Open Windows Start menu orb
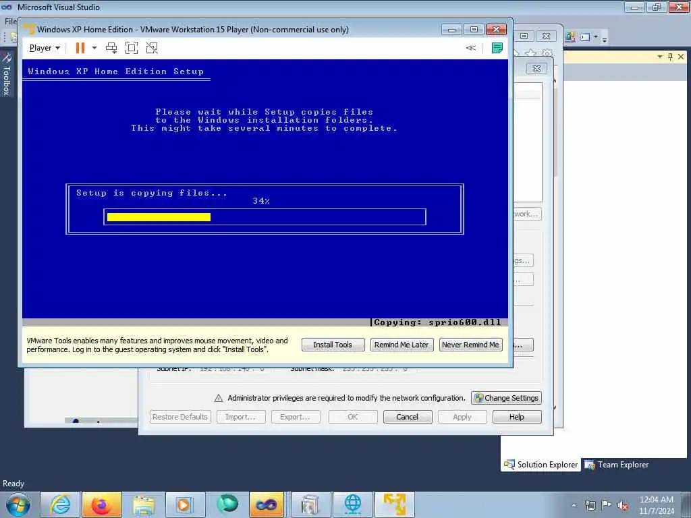This screenshot has width=691, height=518. click(x=18, y=505)
